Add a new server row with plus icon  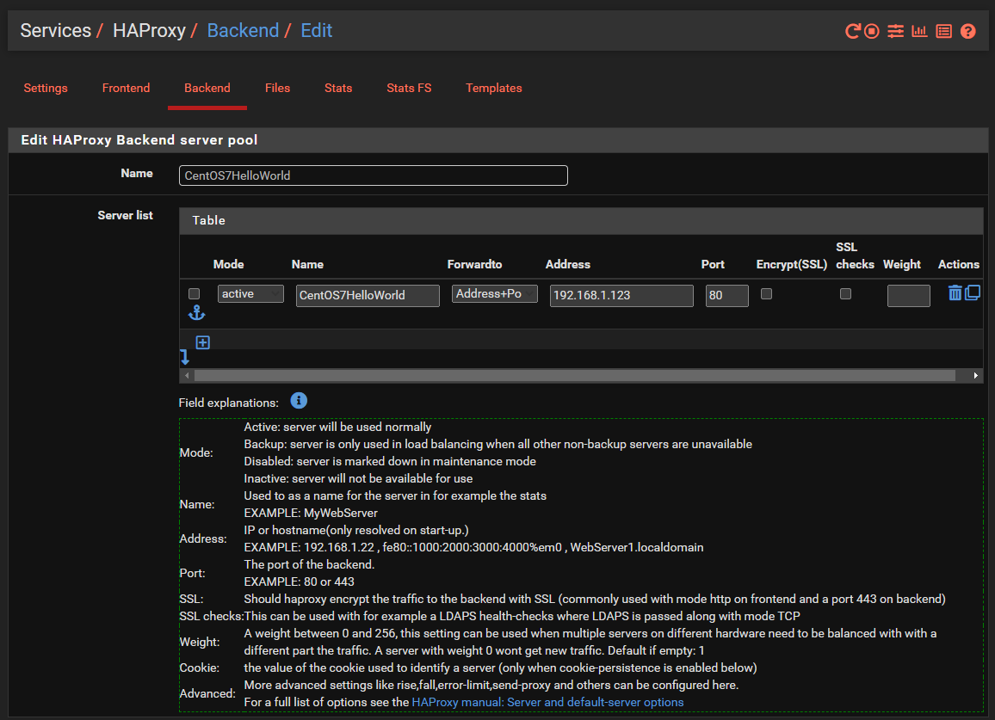[203, 342]
